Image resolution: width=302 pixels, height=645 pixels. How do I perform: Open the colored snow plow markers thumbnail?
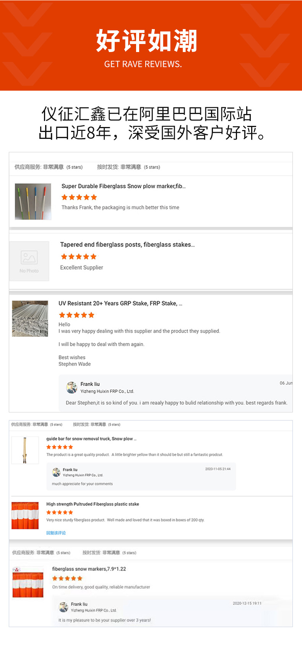[33, 202]
